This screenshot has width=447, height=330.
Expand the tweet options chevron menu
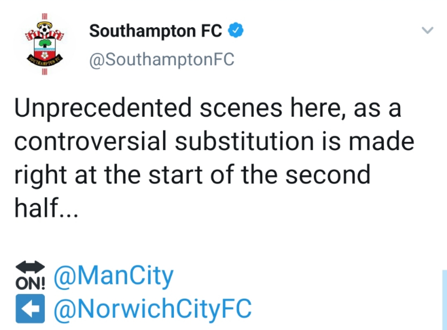click(x=427, y=30)
